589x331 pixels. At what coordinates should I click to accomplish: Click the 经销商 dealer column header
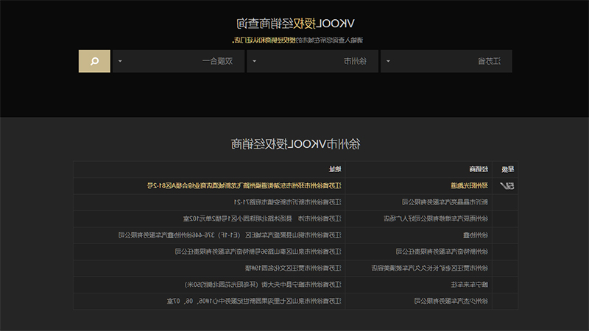pyautogui.click(x=479, y=170)
